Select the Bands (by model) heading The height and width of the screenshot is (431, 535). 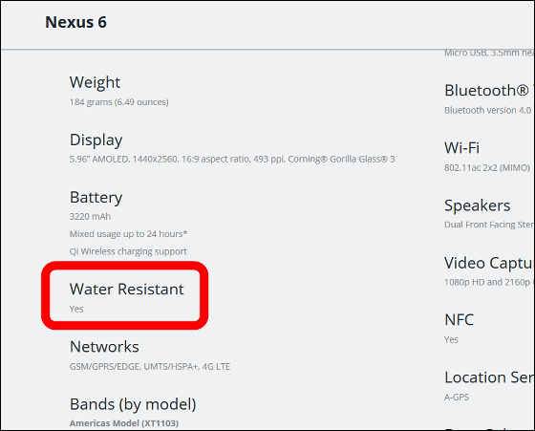click(x=133, y=404)
